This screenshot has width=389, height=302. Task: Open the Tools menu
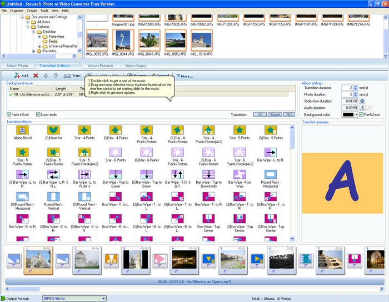[44, 11]
